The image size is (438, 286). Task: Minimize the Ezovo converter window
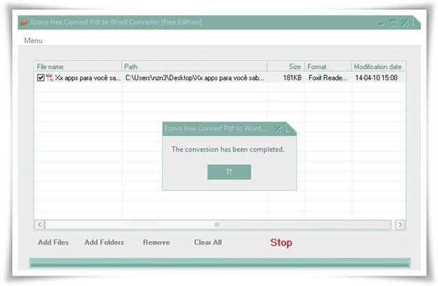[x=381, y=23]
